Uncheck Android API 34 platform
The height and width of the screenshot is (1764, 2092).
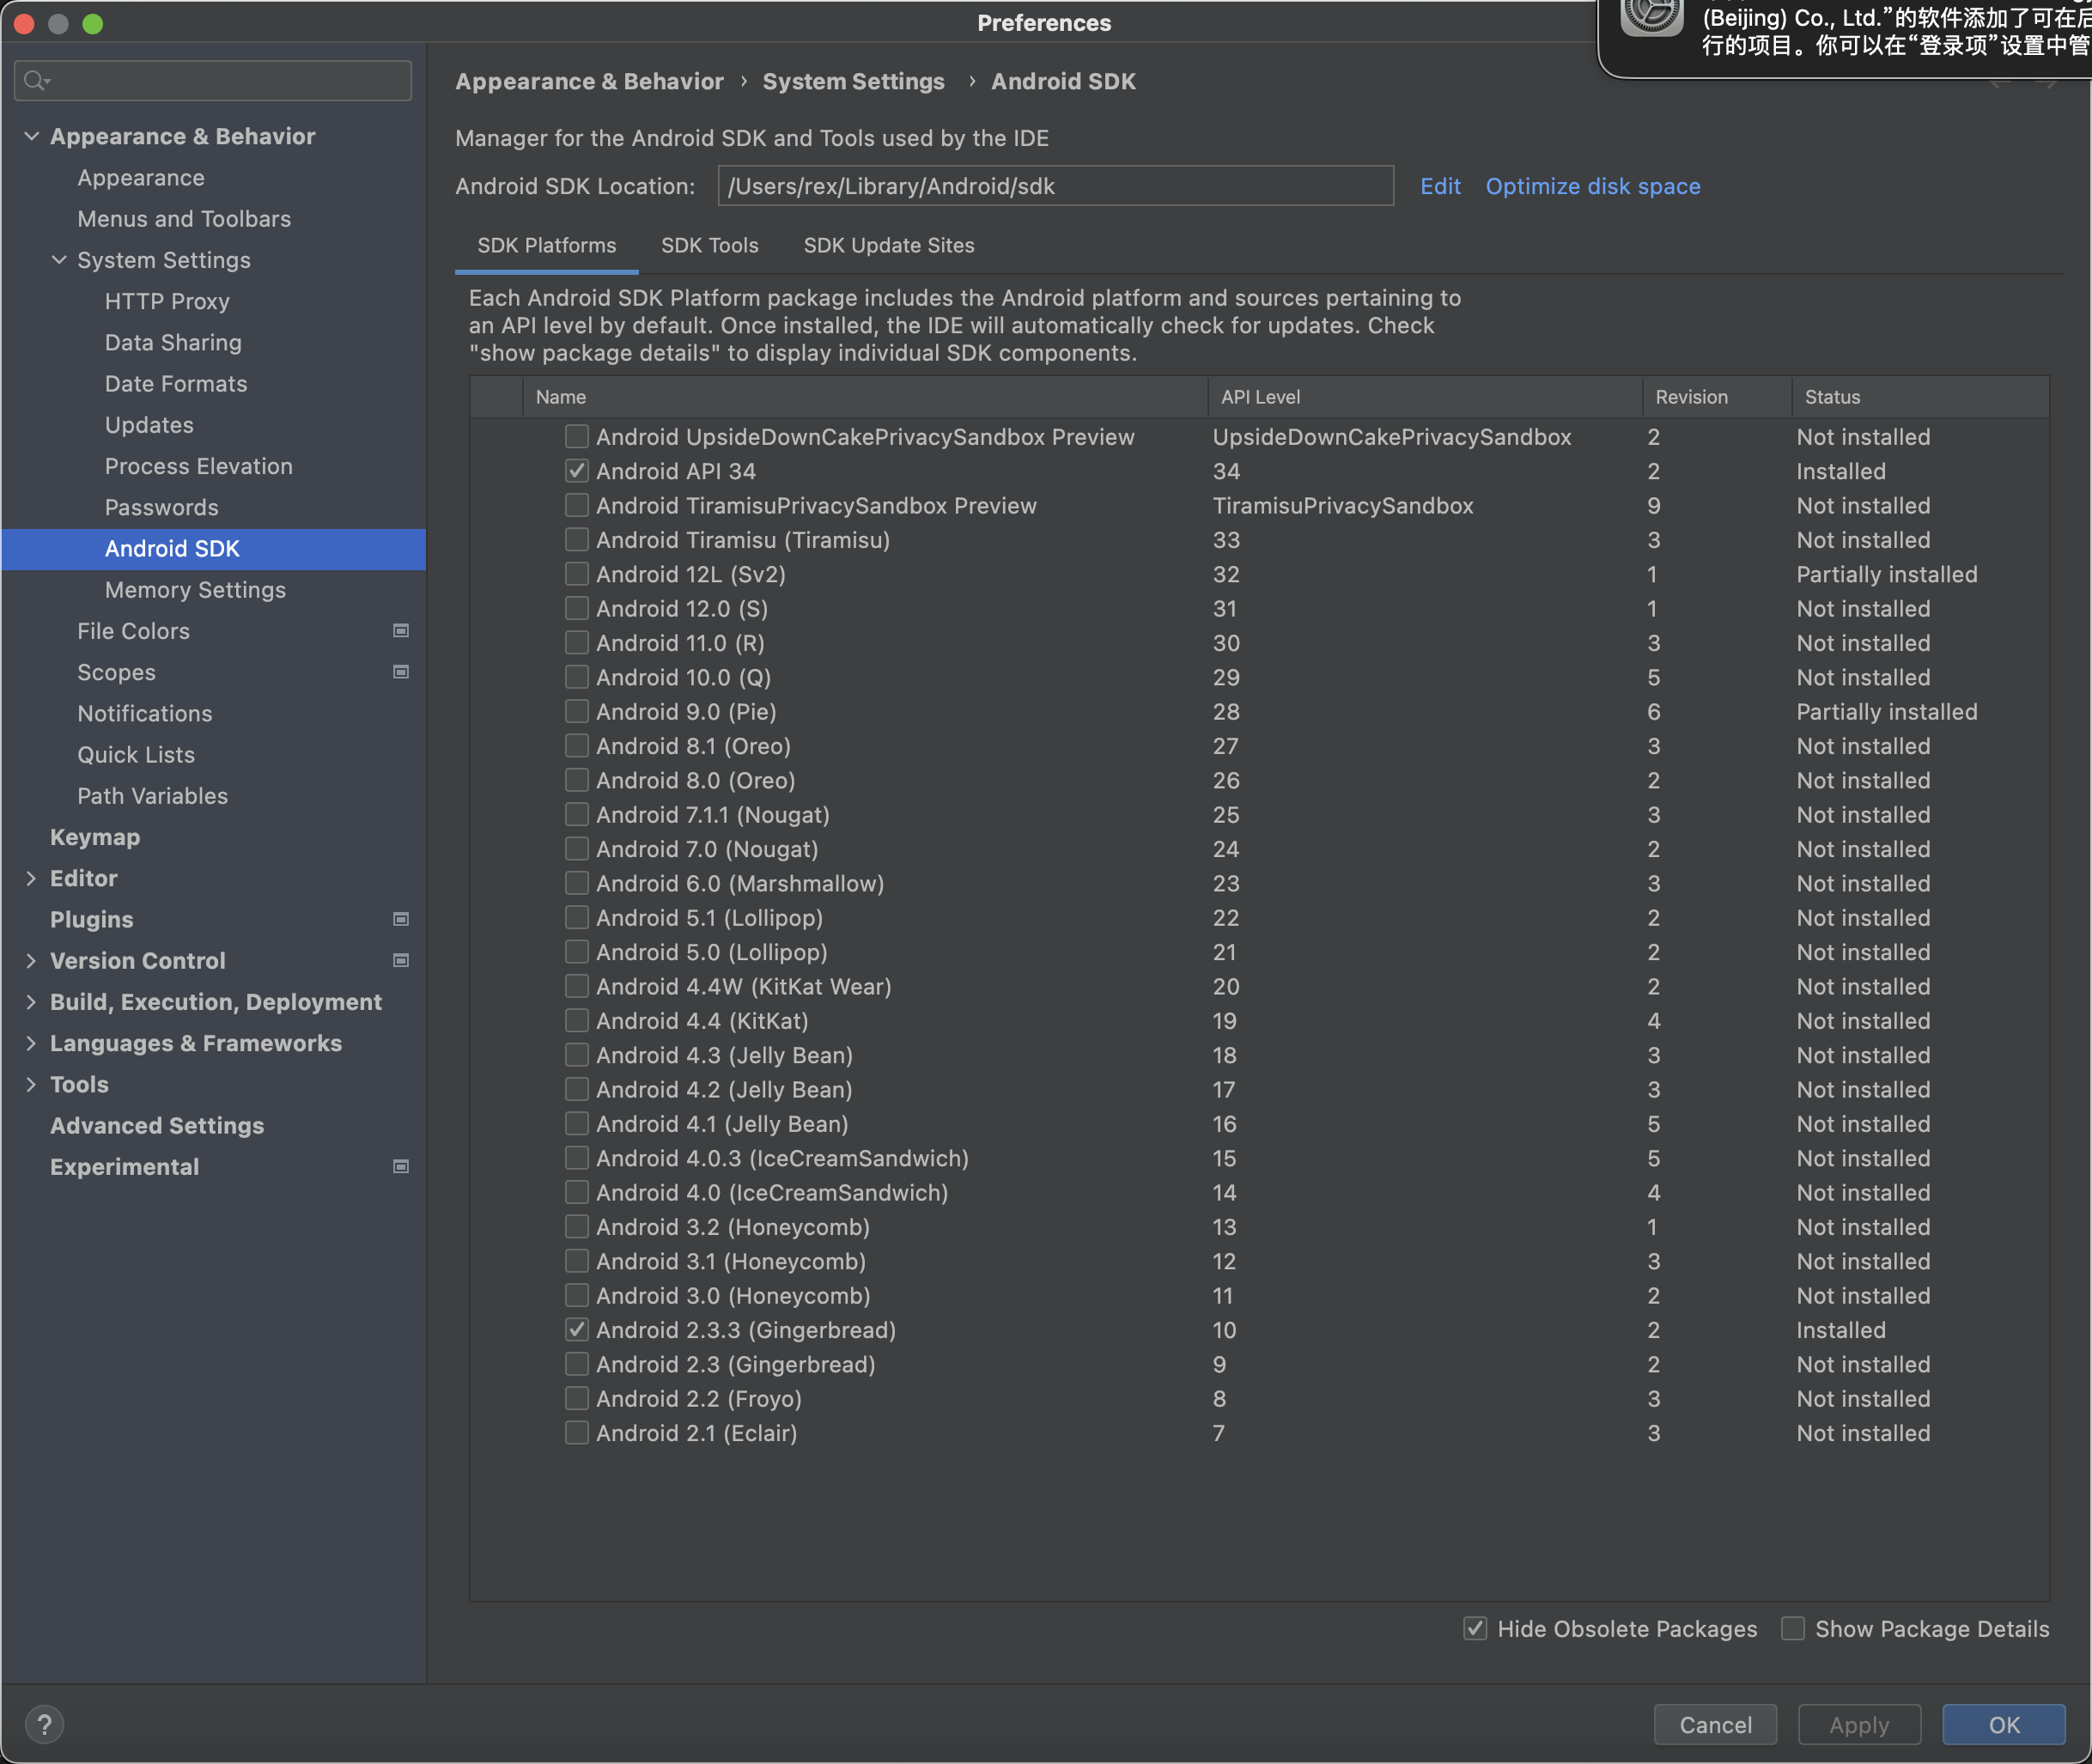point(576,471)
